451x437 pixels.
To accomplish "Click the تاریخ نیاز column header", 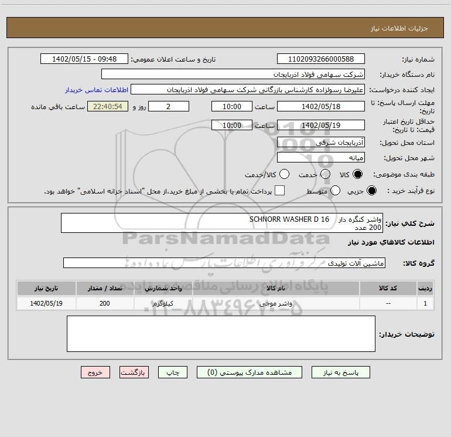I will [46, 288].
